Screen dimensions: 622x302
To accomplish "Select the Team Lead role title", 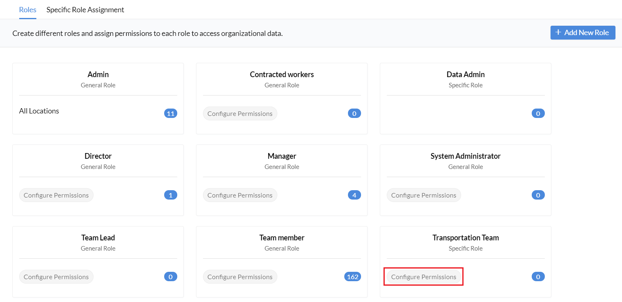I will coord(98,238).
